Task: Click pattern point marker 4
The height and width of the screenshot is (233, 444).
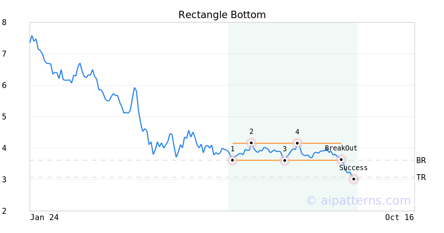Action: [297, 143]
